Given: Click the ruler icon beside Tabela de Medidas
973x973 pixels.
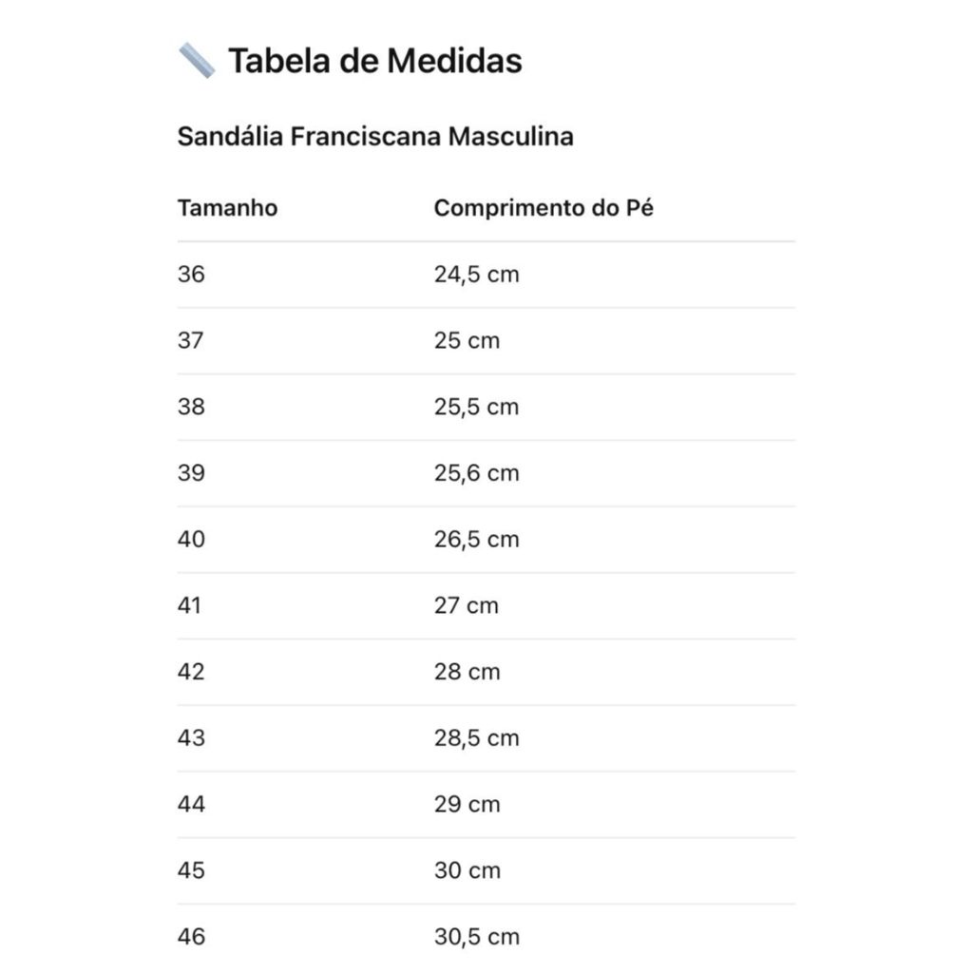Looking at the screenshot, I should tap(197, 61).
